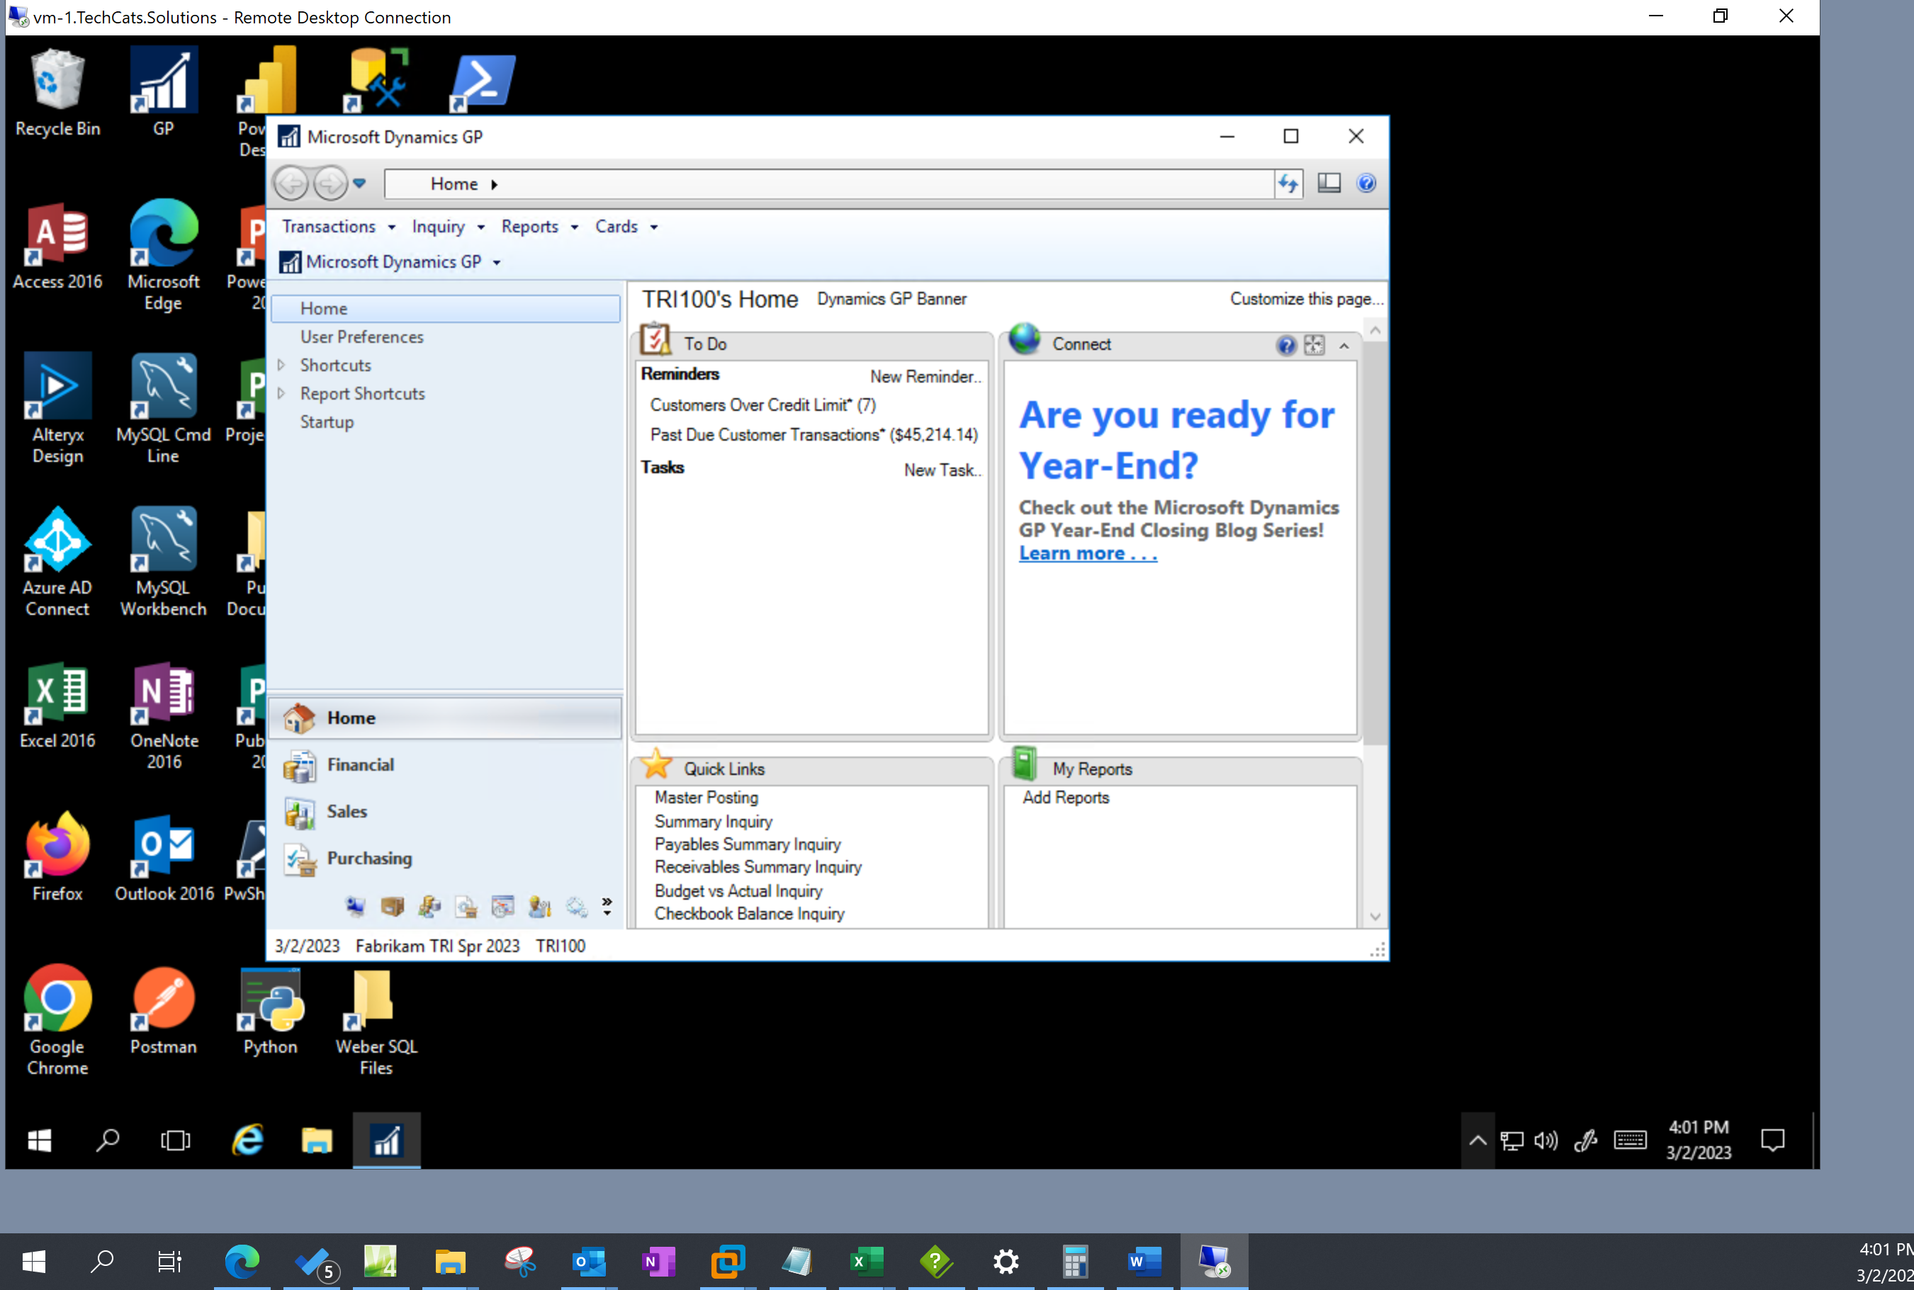Open the Home navigation pane button
This screenshot has width=1914, height=1290.
tap(445, 718)
